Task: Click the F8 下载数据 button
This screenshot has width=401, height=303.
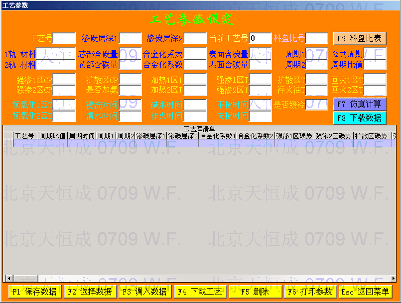Action: pyautogui.click(x=360, y=118)
